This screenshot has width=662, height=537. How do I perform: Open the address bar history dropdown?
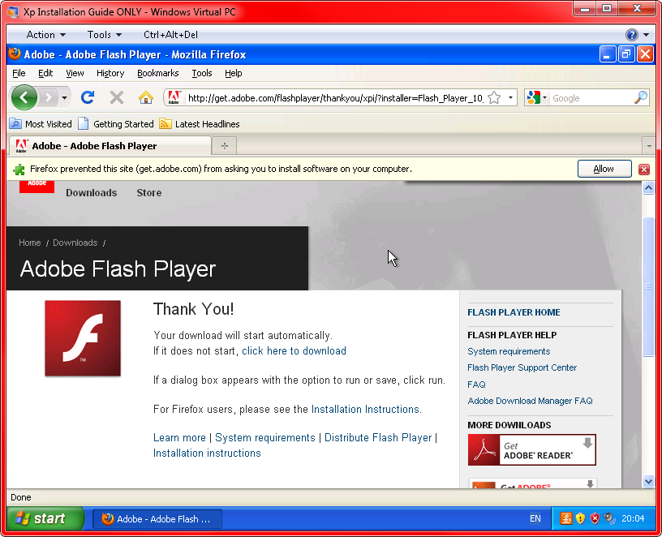[510, 98]
